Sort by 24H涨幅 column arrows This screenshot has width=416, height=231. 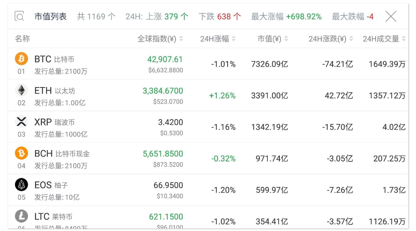(234, 39)
